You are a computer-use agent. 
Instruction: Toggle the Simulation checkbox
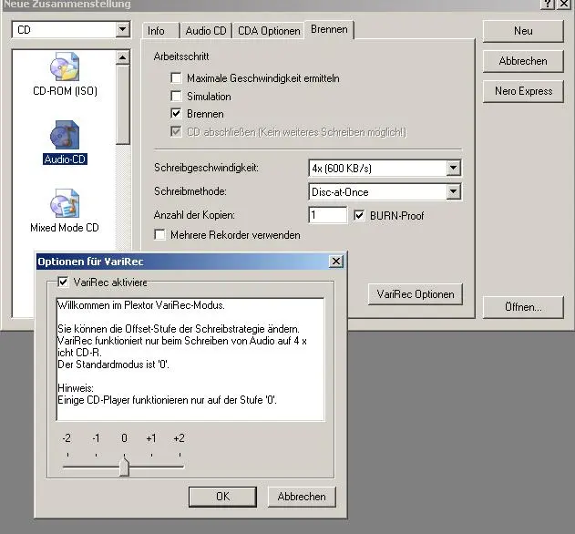pos(176,97)
